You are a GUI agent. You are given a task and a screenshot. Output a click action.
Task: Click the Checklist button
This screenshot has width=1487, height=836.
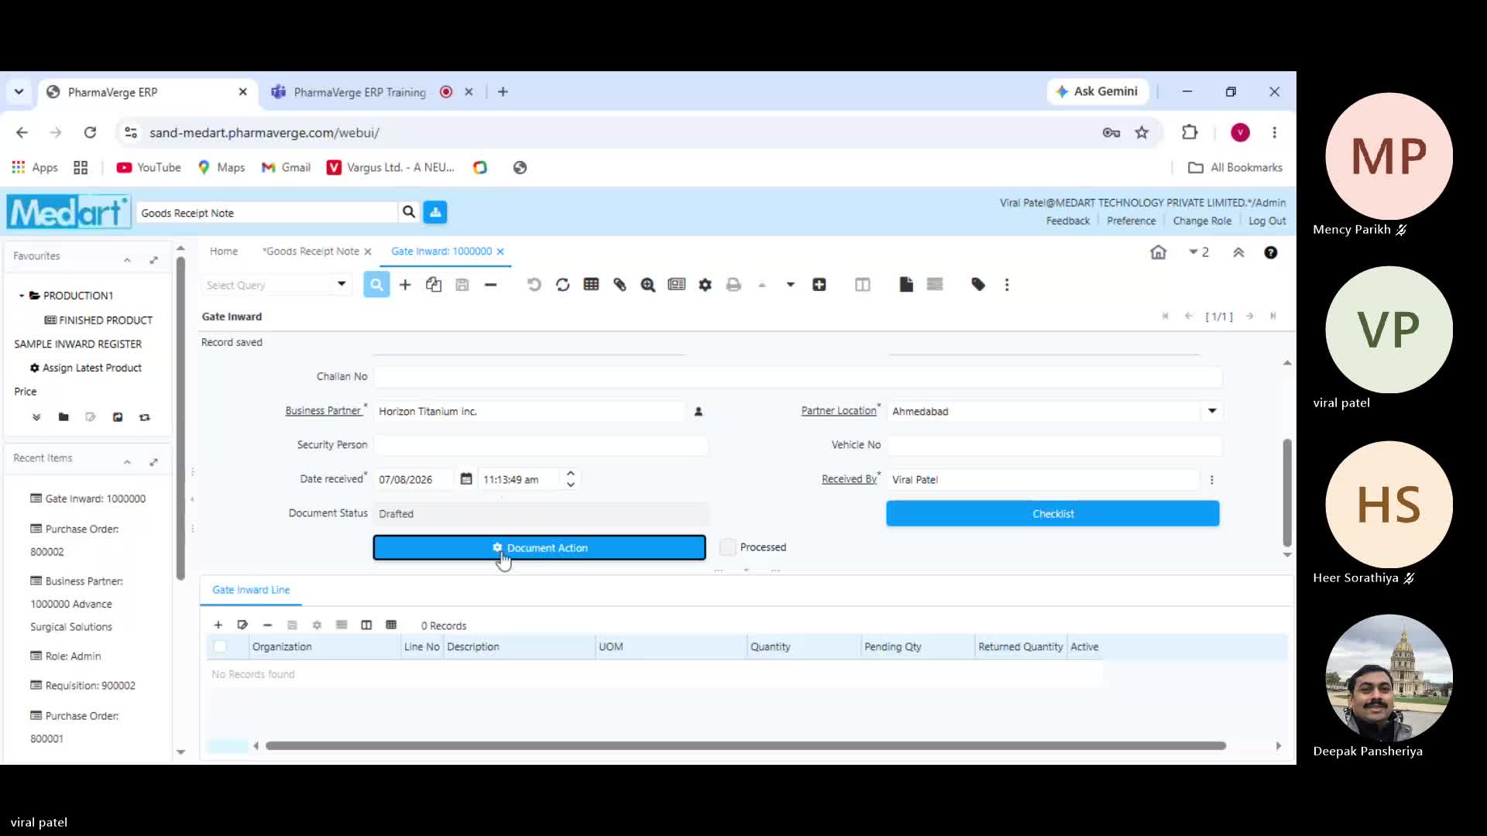pos(1053,513)
